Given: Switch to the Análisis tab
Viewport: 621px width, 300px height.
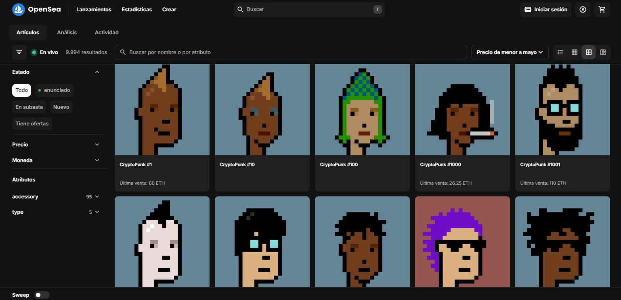Looking at the screenshot, I should (x=67, y=32).
